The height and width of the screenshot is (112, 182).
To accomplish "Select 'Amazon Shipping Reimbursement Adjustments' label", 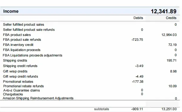I will [38, 98].
